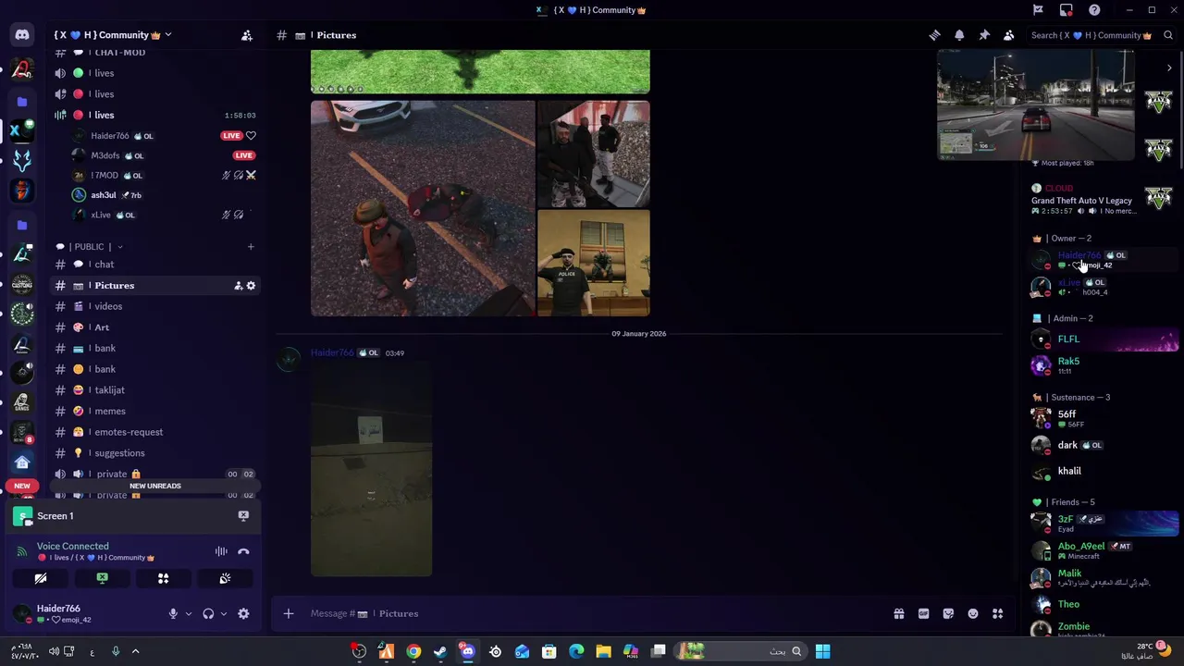Mute the microphone
The width and height of the screenshot is (1184, 666).
point(173,614)
